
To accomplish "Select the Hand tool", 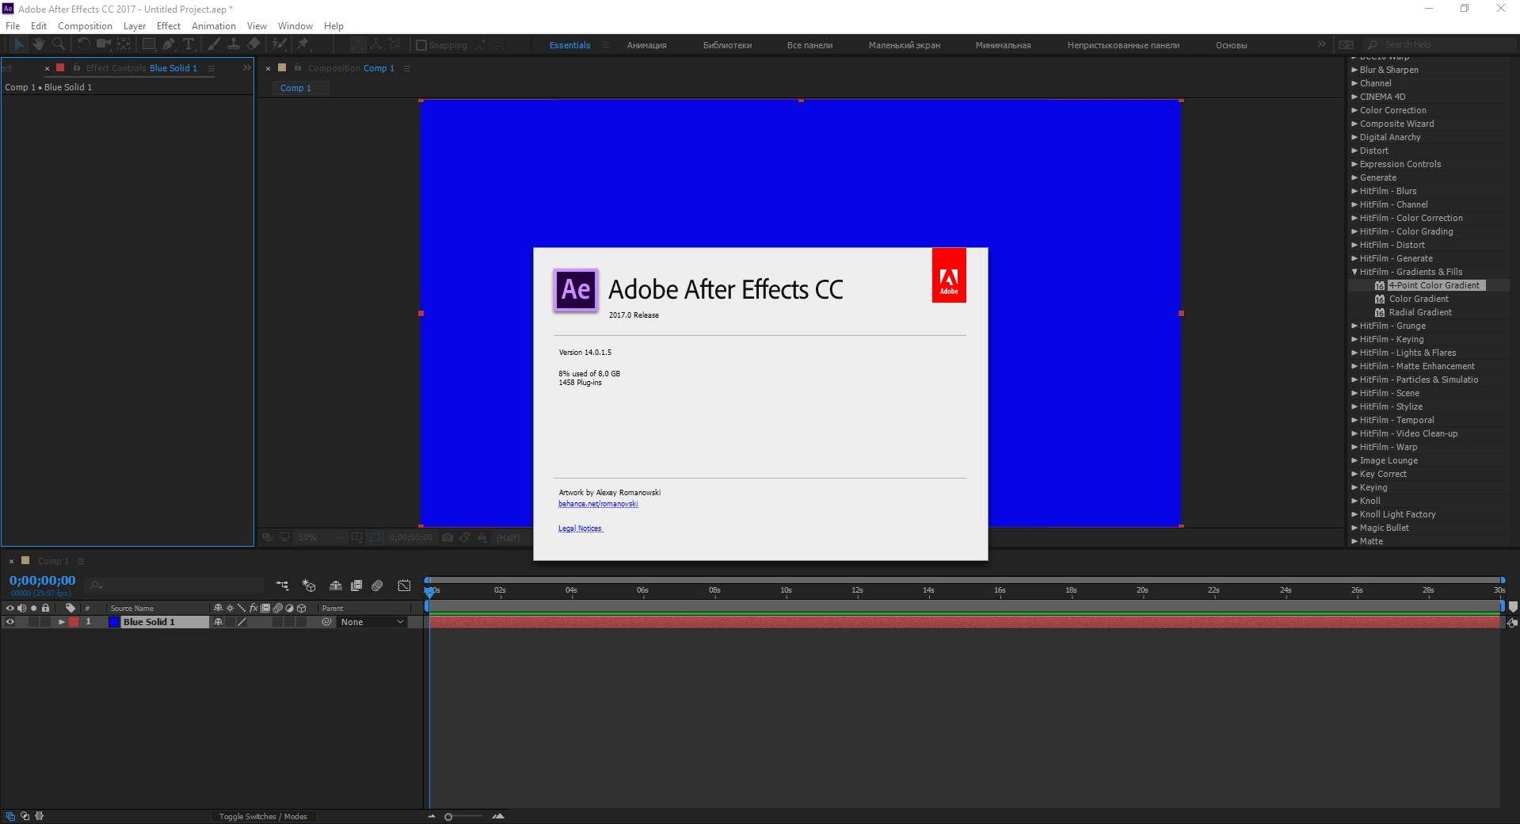I will coord(38,44).
